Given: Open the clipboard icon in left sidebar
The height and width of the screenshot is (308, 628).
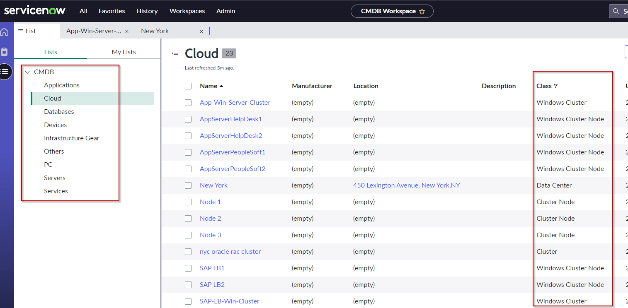Looking at the screenshot, I should [5, 52].
